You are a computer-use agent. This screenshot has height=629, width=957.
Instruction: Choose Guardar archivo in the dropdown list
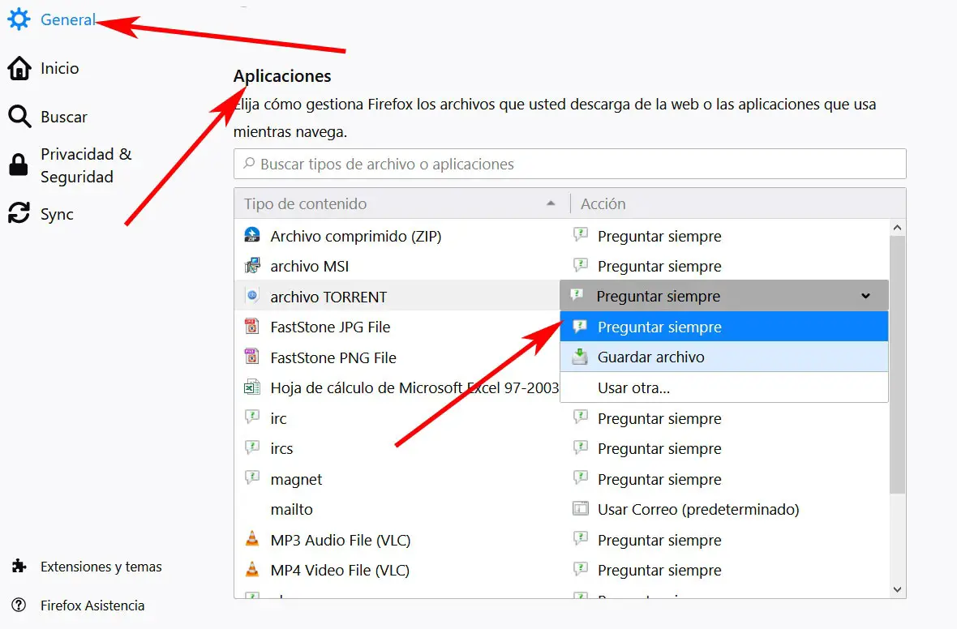pos(724,357)
